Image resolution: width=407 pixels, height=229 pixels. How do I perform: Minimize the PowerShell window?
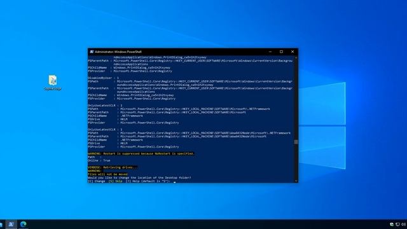[x=270, y=52]
